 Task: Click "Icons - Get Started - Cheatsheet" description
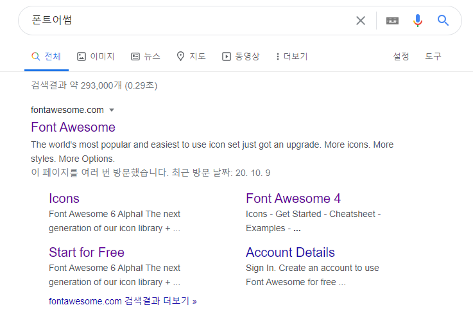tap(313, 221)
